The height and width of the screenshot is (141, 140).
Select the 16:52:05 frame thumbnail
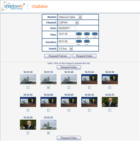[x=69, y=102]
